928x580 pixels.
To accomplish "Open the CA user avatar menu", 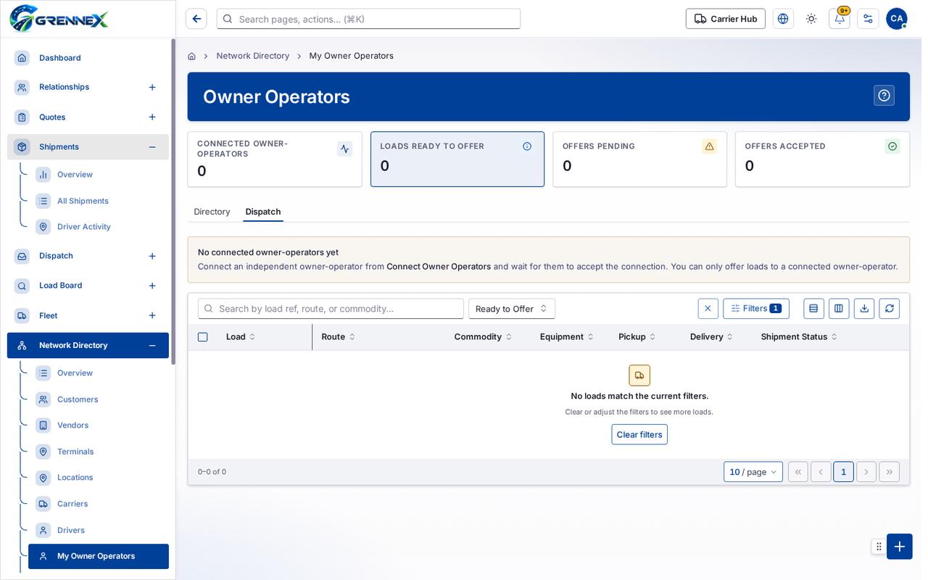I will point(897,19).
